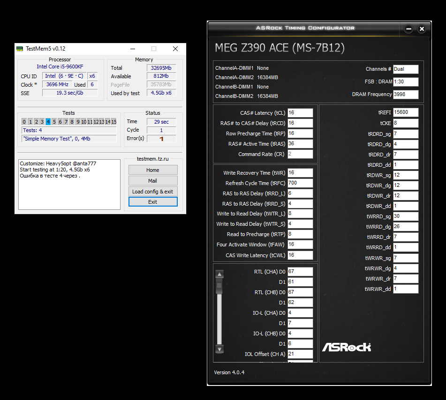Click the IO-L (CHA) D0 field
The width and height of the screenshot is (446, 400).
pyautogui.click(x=300, y=313)
